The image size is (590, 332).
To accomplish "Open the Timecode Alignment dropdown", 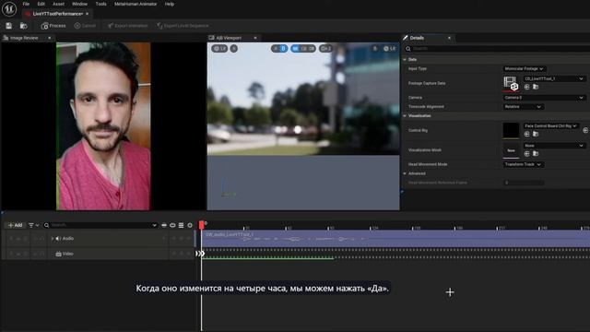I will click(x=524, y=107).
